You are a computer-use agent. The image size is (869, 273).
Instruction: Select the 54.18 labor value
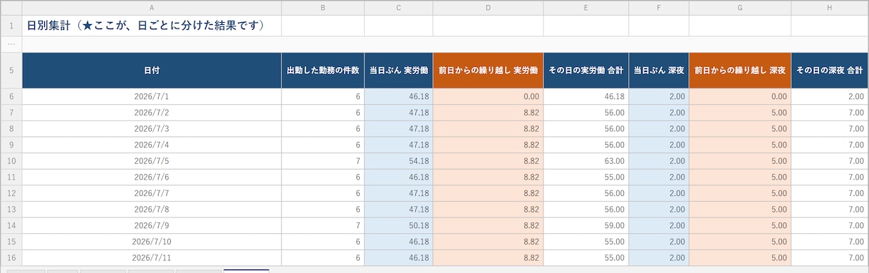pyautogui.click(x=398, y=161)
